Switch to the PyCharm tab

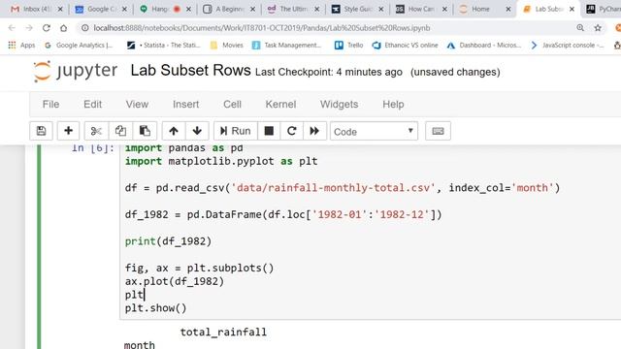tap(603, 9)
